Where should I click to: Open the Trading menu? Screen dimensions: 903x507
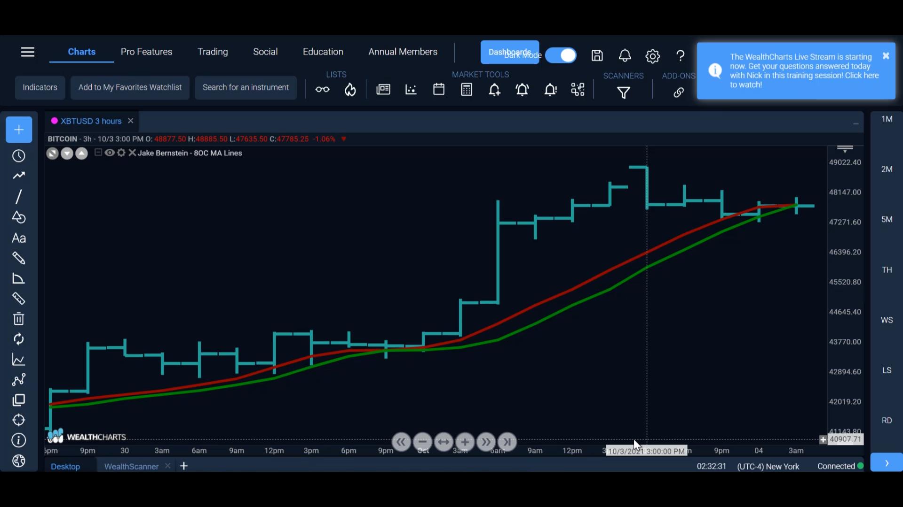tap(213, 52)
